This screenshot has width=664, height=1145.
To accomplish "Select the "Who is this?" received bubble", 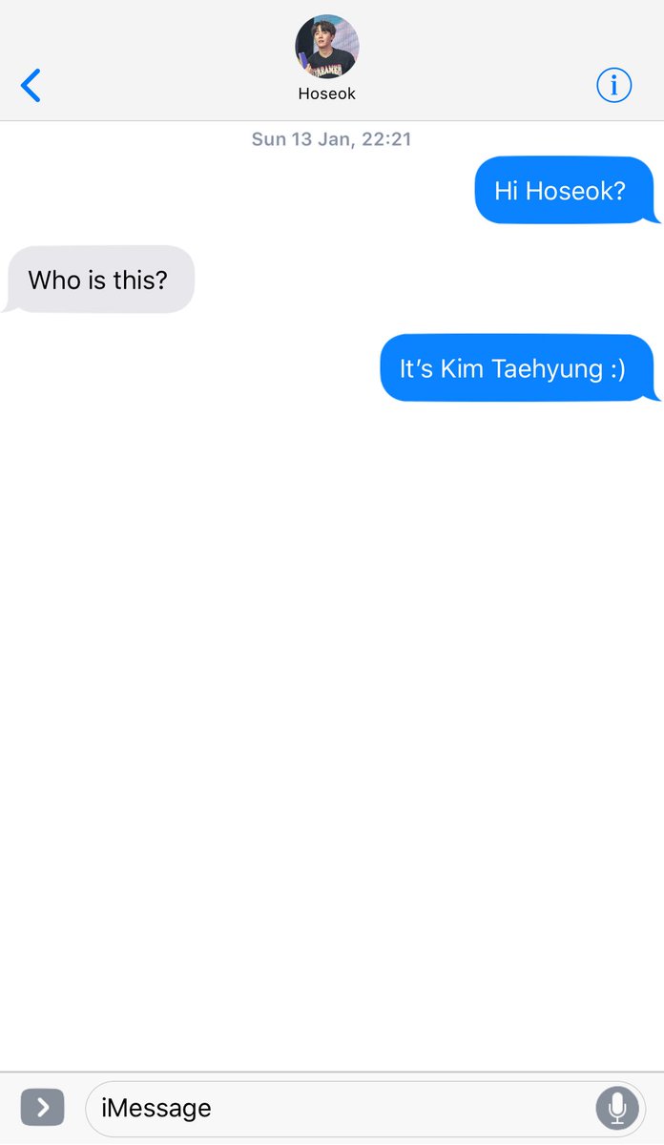I will 99,280.
